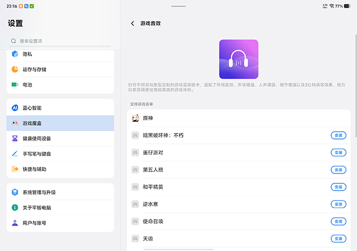Image resolution: width=357 pixels, height=251 pixels.
Task: Tap the 隐私 privacy icon
Action: 15,54
